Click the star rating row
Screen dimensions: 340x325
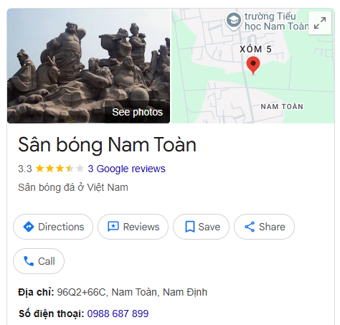click(60, 169)
